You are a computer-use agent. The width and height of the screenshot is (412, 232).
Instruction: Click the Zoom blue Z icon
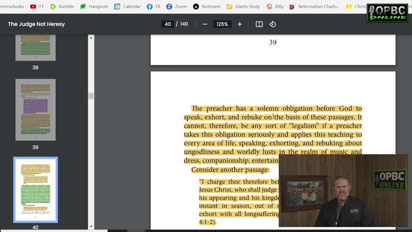169,6
